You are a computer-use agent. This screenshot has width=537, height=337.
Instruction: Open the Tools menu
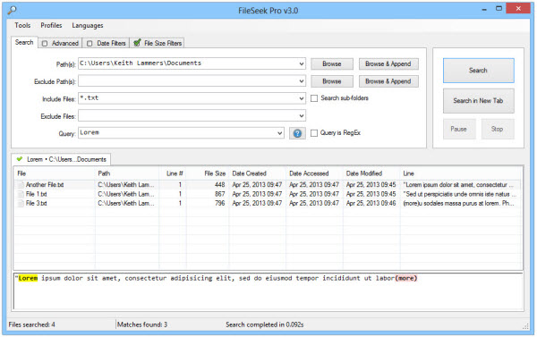pos(22,25)
